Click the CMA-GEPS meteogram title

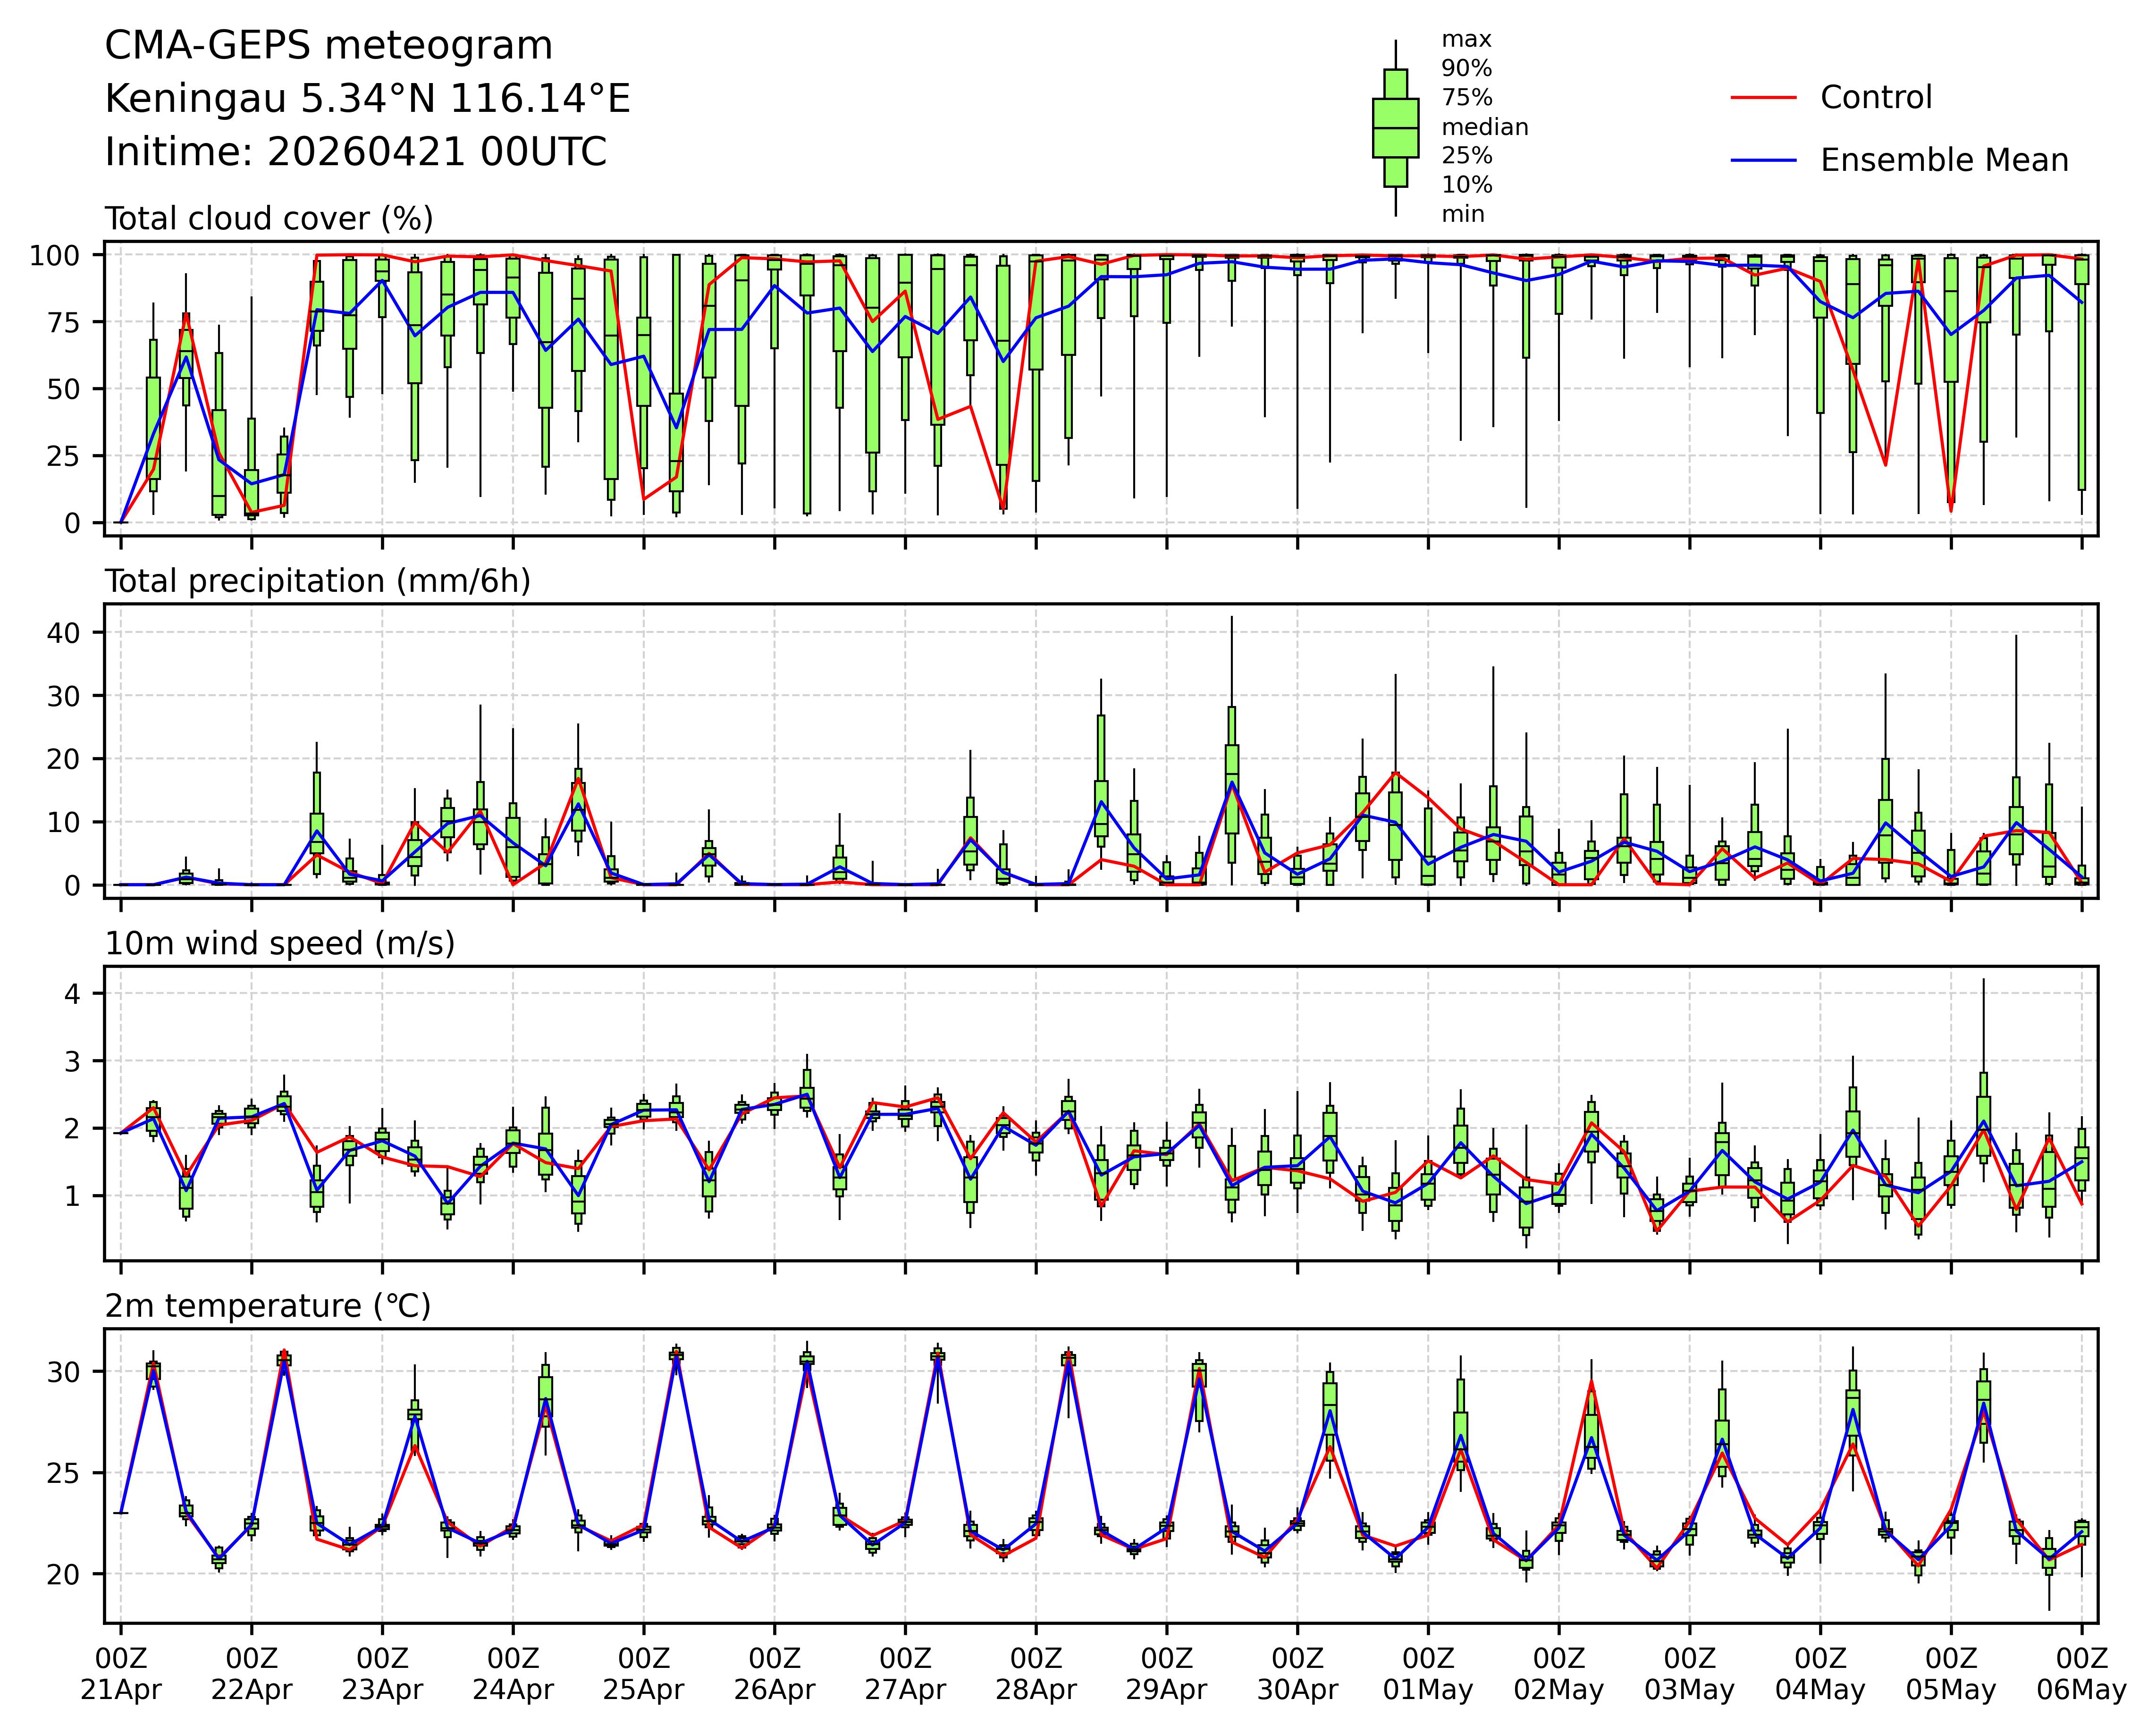pos(328,46)
